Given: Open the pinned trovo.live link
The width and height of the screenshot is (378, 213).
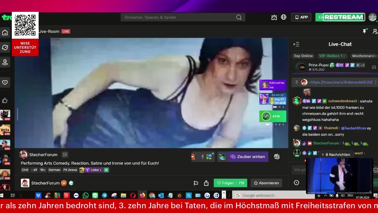Looking at the screenshot, I should 342,82.
